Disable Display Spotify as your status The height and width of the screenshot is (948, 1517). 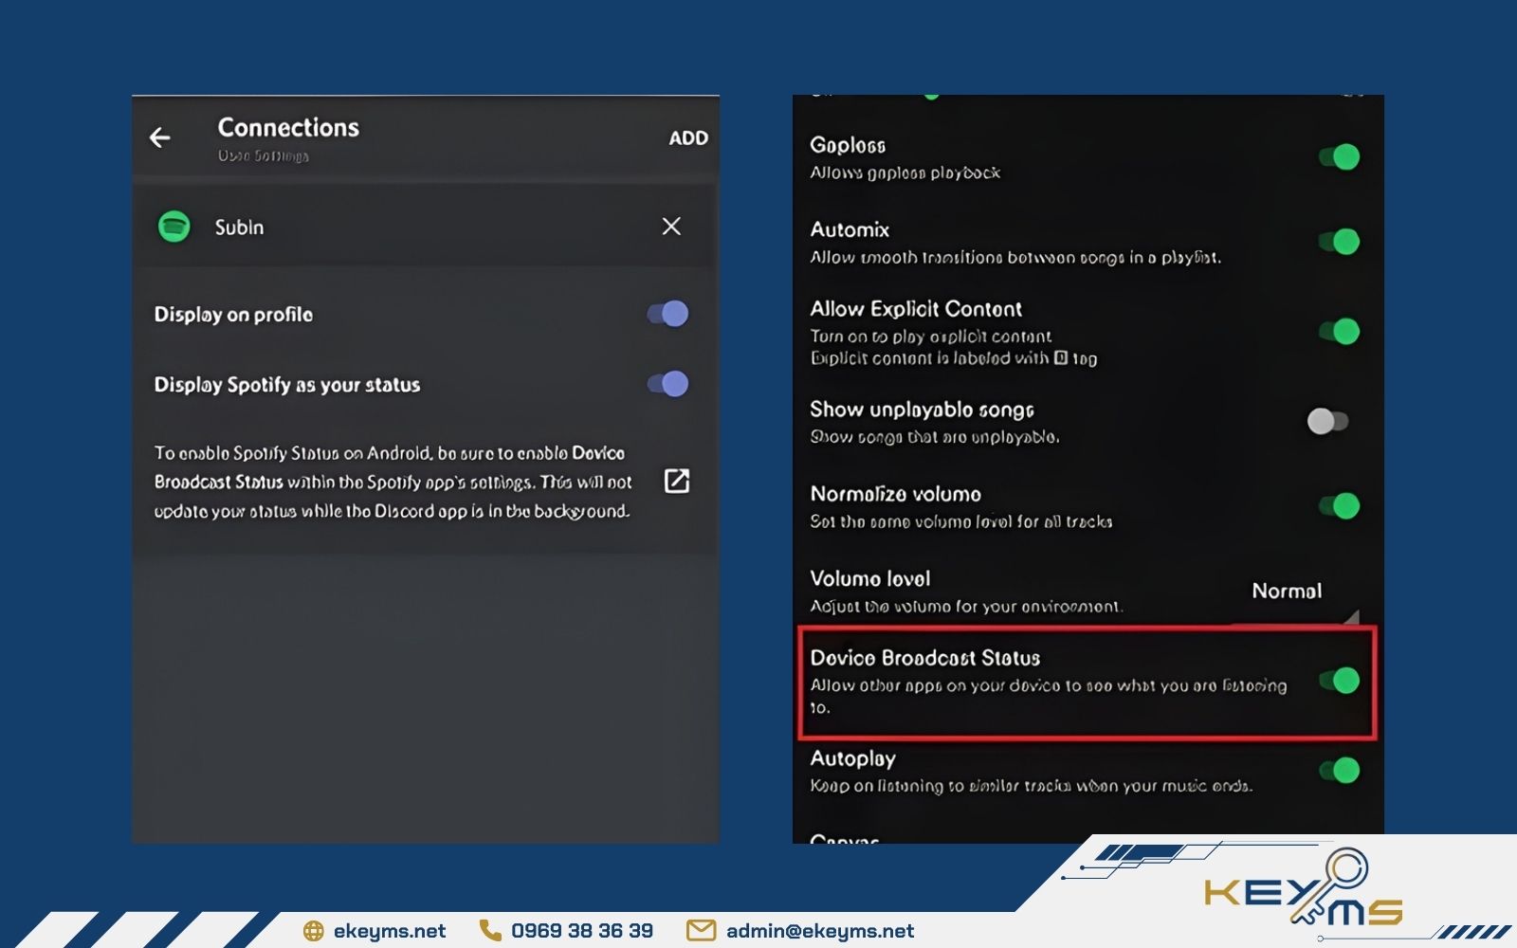point(668,384)
